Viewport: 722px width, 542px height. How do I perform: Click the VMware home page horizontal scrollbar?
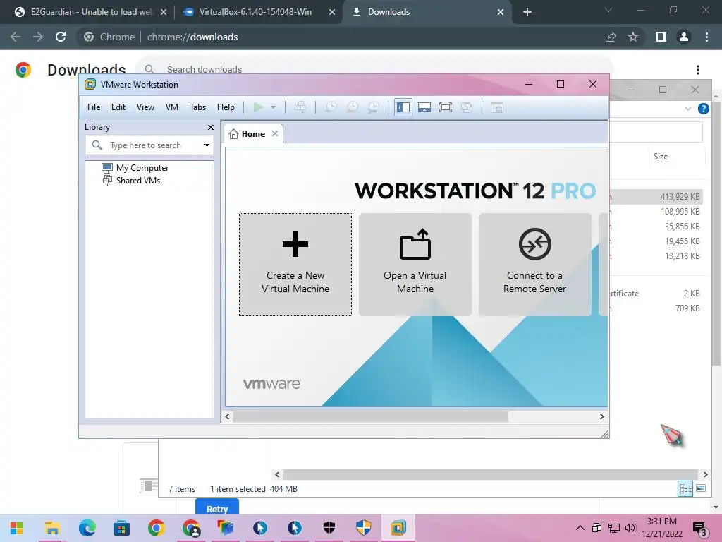371,416
